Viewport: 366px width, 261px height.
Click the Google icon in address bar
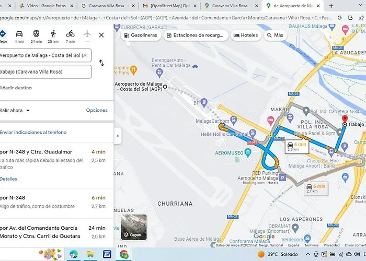pyautogui.click(x=340, y=18)
